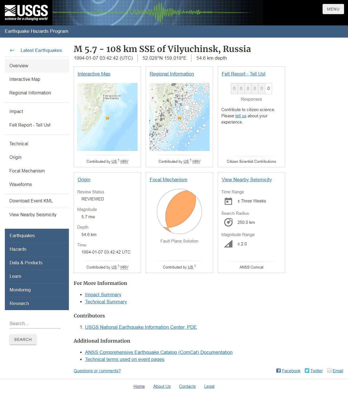Click the Search Radius target icon
Image resolution: width=348 pixels, height=398 pixels.
pyautogui.click(x=228, y=222)
